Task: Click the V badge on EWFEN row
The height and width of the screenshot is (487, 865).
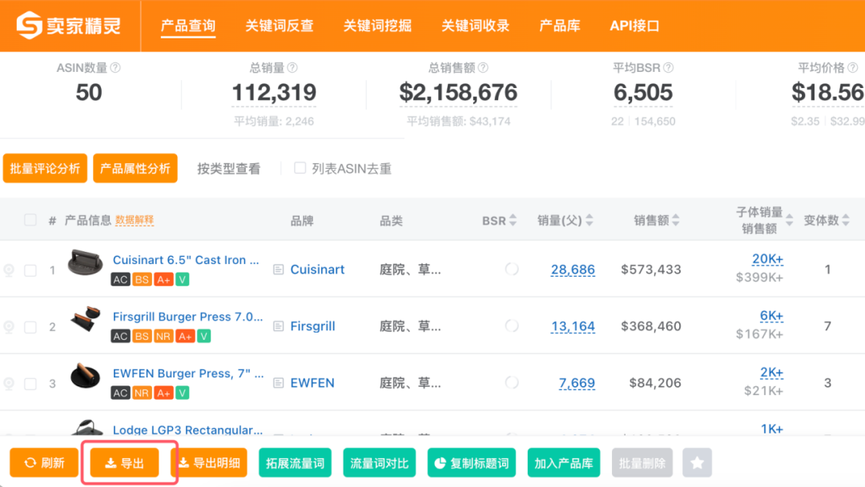Action: [182, 393]
